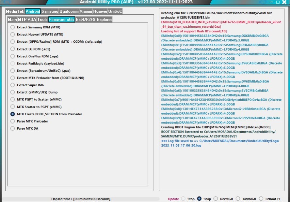The height and width of the screenshot is (202, 290).
Task: Open the Firmware utils sub-tab
Action: click(x=62, y=20)
